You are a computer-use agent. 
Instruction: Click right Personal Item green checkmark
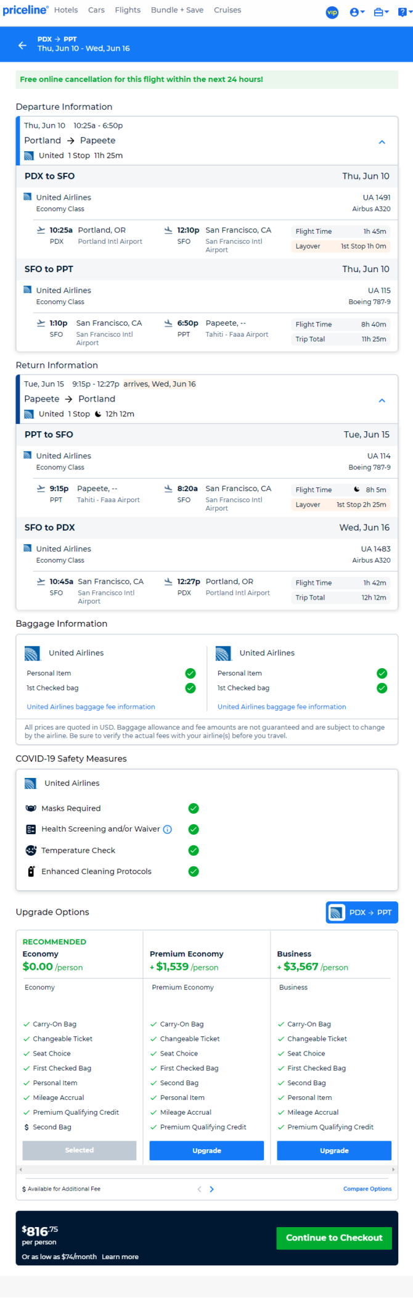tap(382, 674)
